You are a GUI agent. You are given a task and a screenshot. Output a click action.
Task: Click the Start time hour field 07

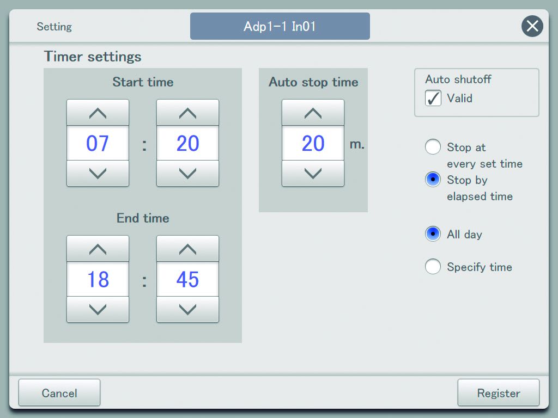point(98,144)
